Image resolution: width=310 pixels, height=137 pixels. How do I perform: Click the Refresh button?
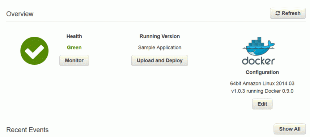288,13
